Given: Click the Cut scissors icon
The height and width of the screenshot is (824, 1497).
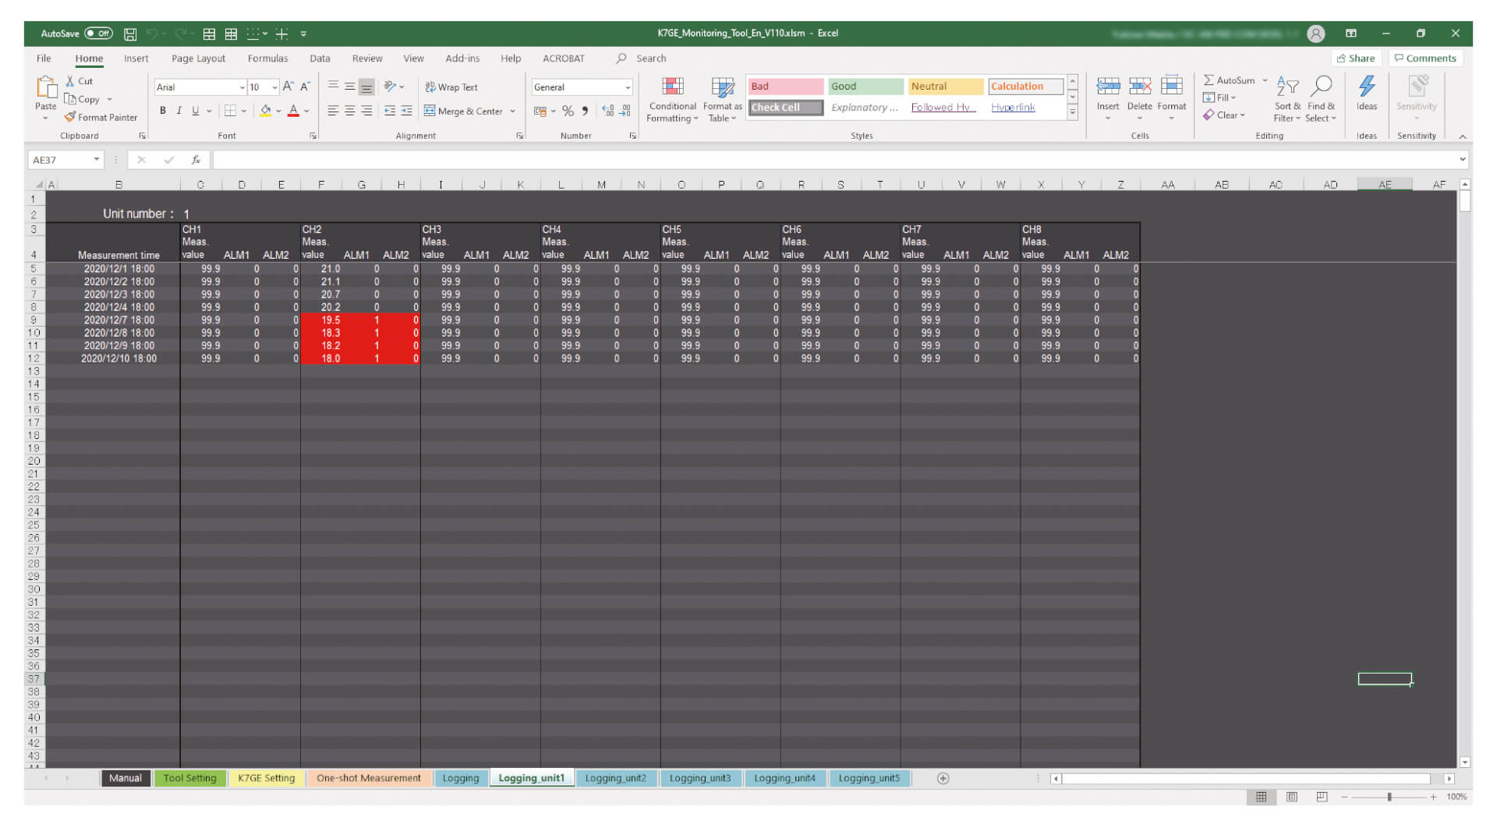Looking at the screenshot, I should (70, 81).
